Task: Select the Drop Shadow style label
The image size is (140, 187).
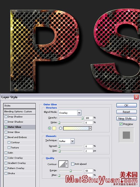Action: (15, 117)
